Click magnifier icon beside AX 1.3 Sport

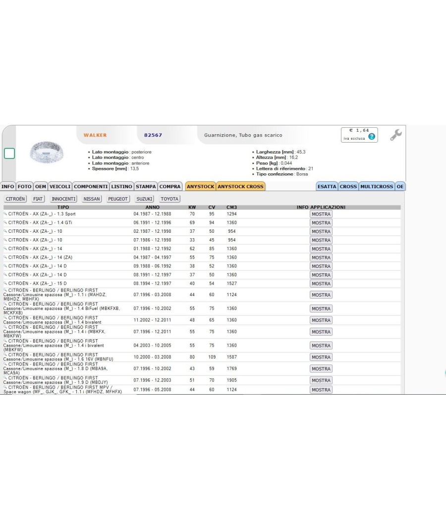(x=5, y=214)
